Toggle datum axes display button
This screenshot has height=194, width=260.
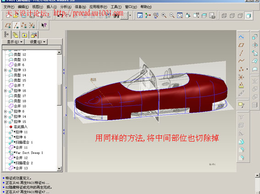click(16, 25)
